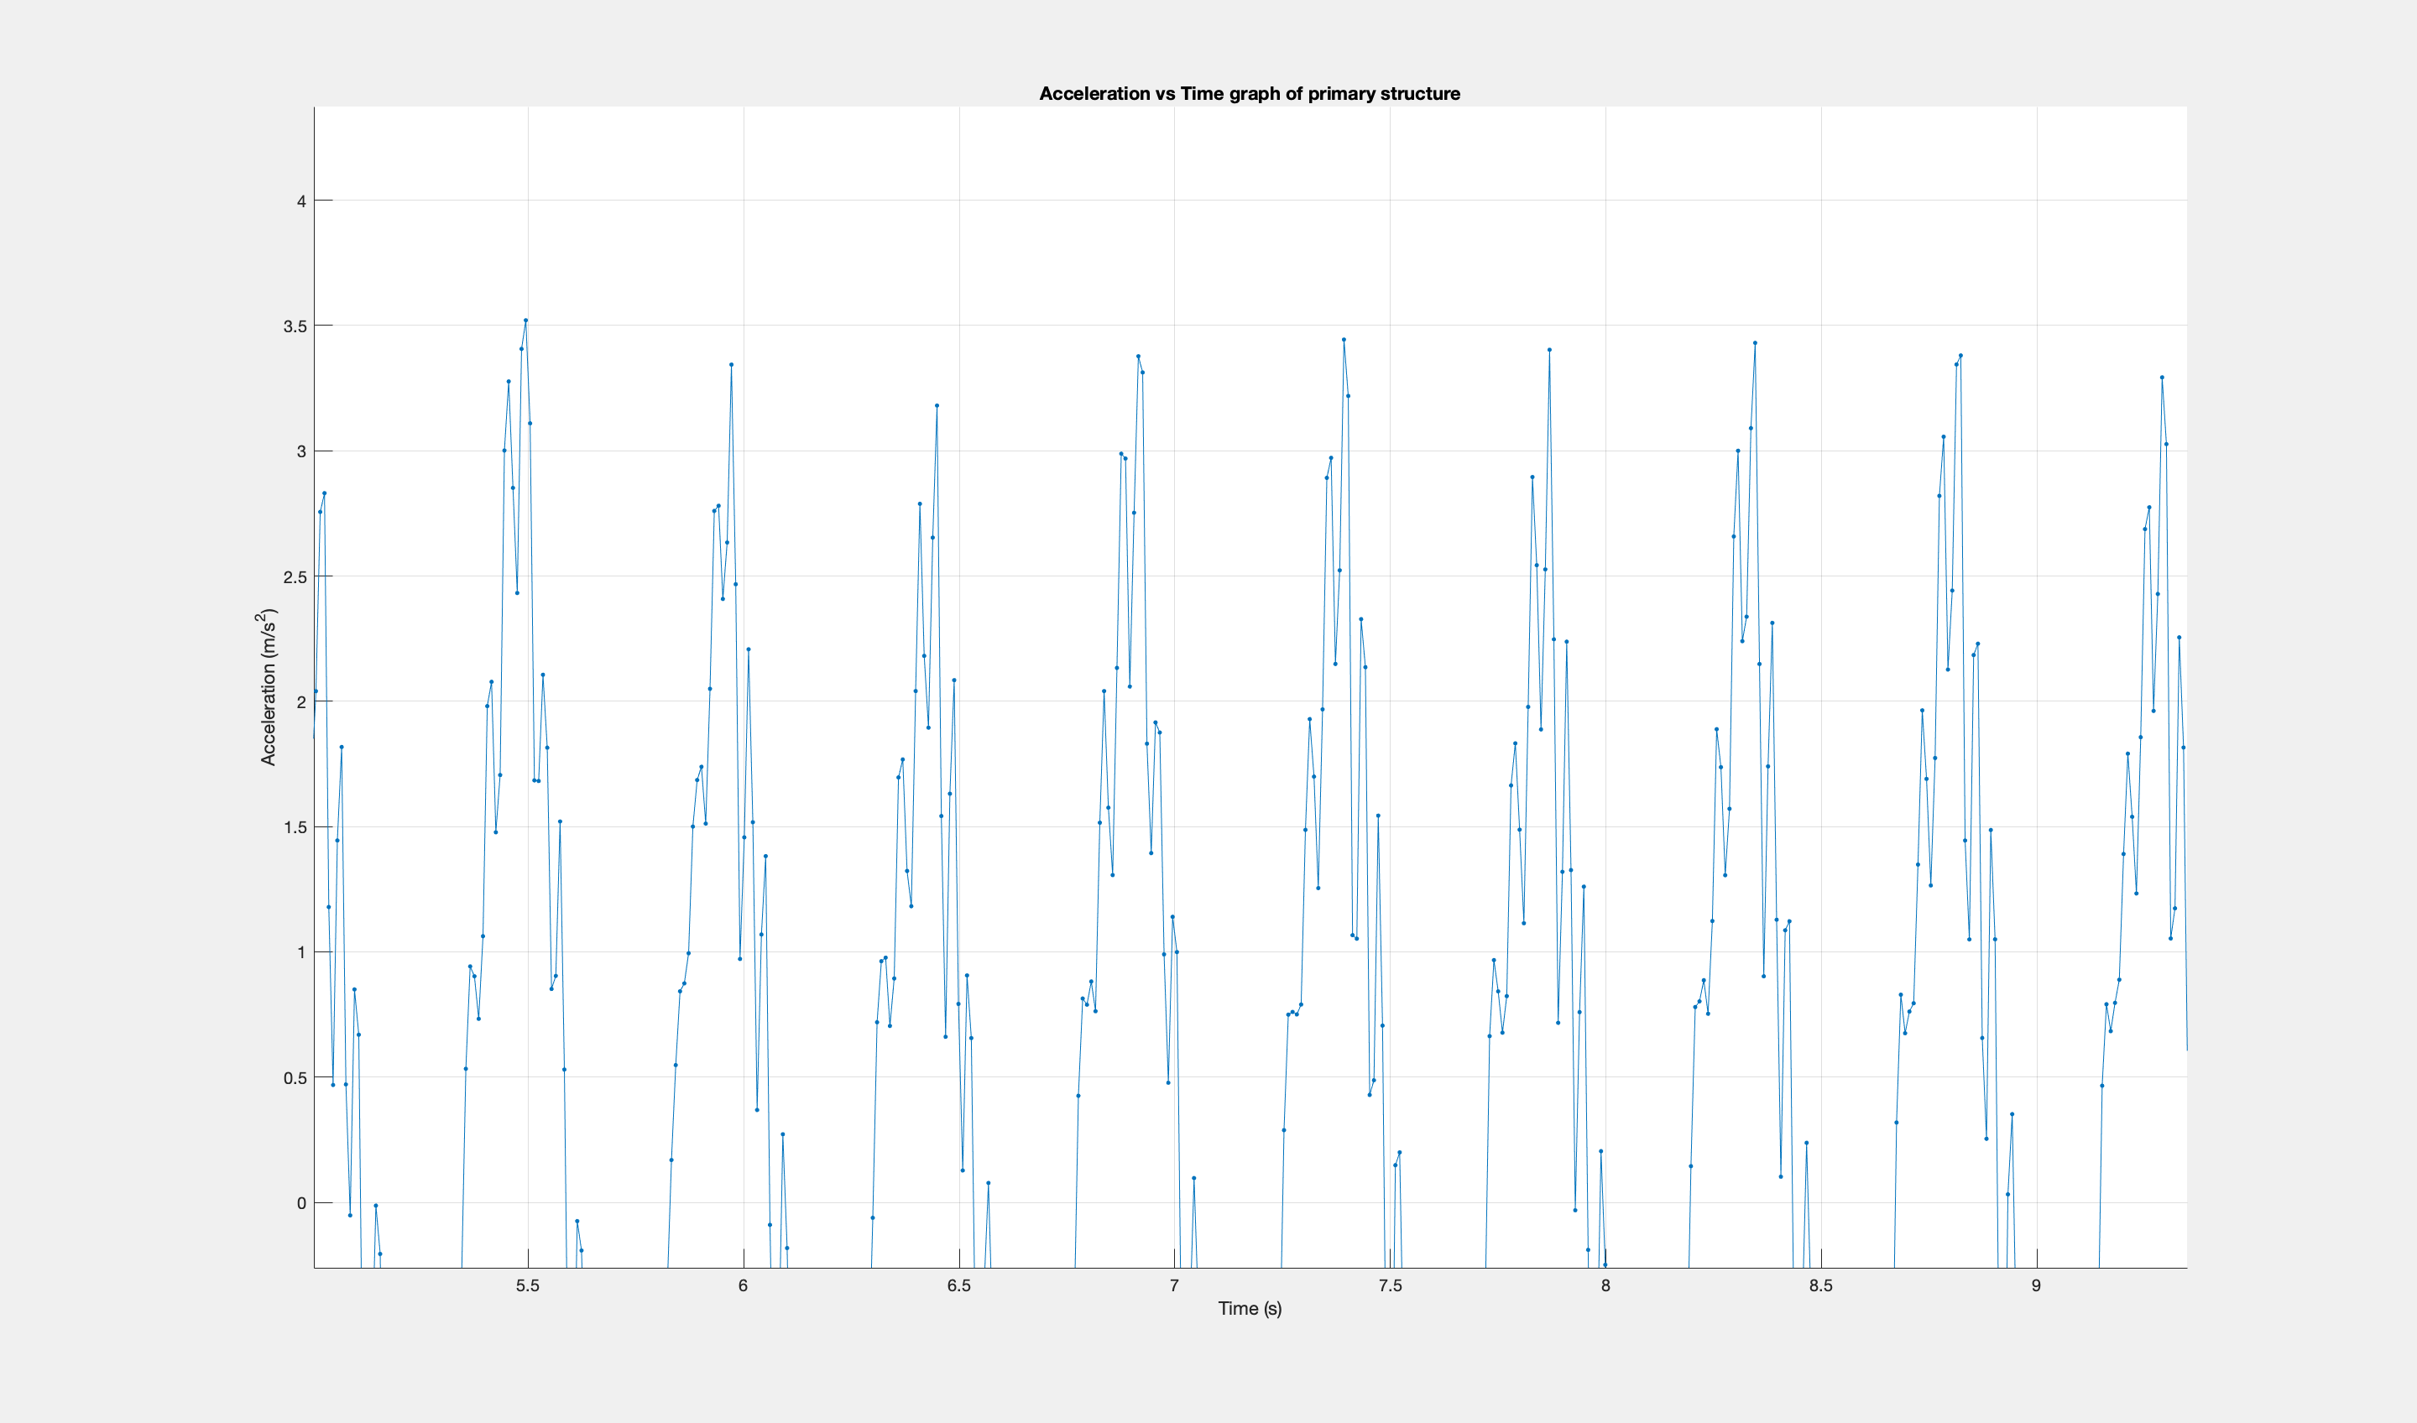
Task: Select the 'Acceleration (m/s²)' y-axis label
Action: [268, 686]
